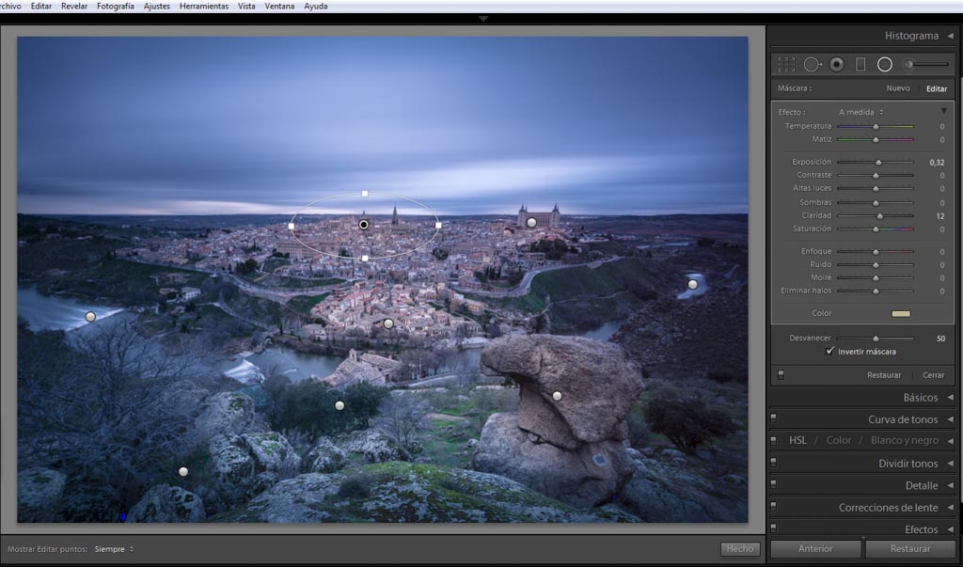Click the Anterior button
Screen dimensions: 963x567
point(815,549)
